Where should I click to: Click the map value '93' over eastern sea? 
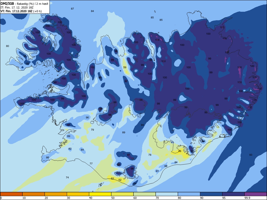click(x=251, y=155)
